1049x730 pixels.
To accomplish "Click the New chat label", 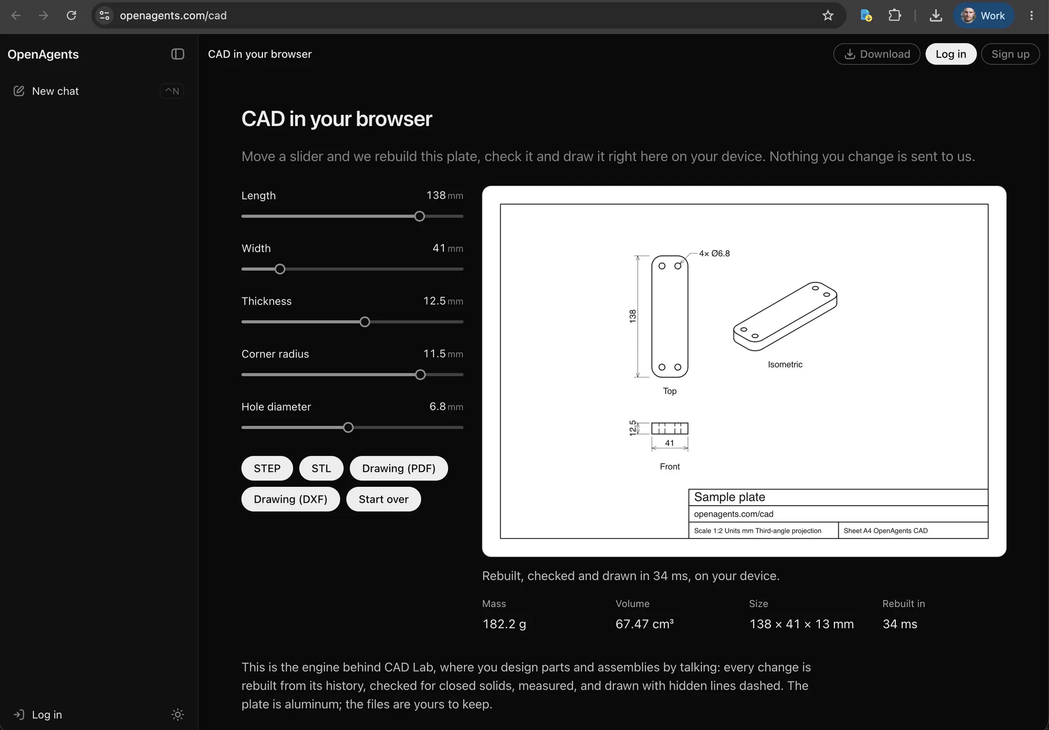I will pyautogui.click(x=55, y=91).
